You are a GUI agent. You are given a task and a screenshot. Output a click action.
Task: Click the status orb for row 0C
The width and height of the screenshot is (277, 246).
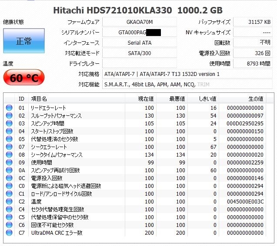[x=9, y=178]
